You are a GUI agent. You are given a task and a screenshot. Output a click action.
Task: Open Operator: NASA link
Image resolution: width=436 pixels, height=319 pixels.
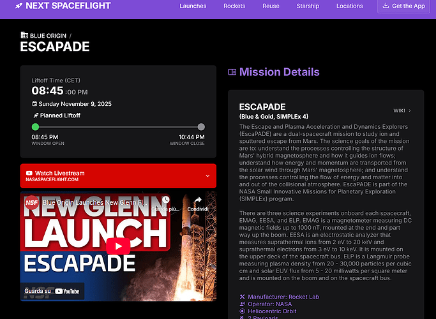click(x=270, y=304)
